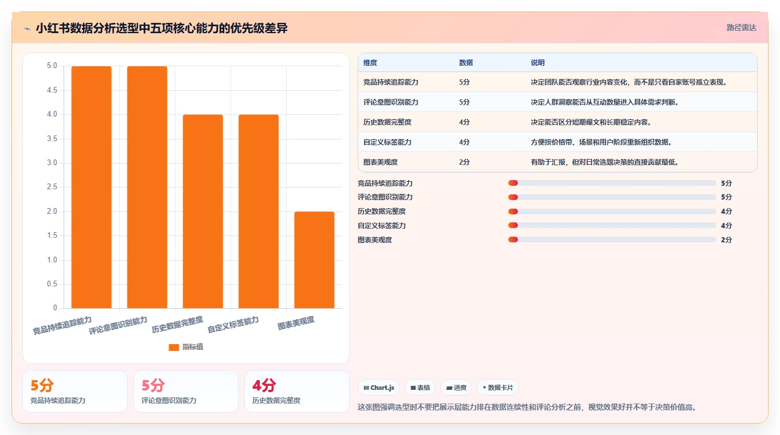Select the 进度 chip
Image resolution: width=780 pixels, height=435 pixels.
(456, 388)
